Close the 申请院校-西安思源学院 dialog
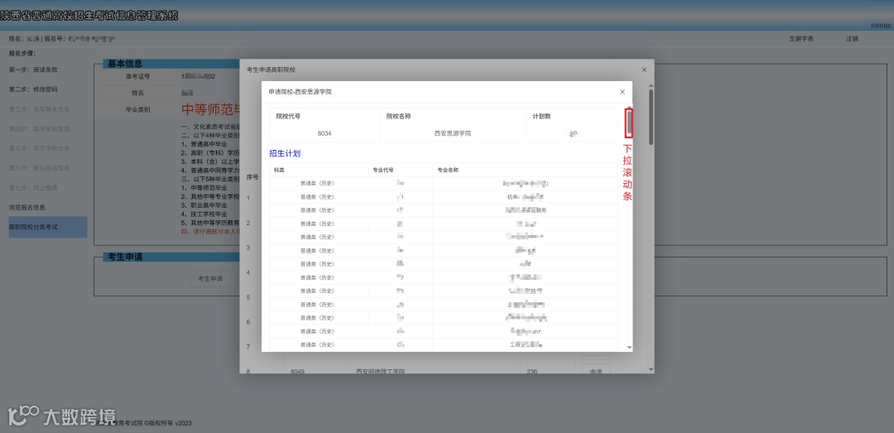 [622, 92]
